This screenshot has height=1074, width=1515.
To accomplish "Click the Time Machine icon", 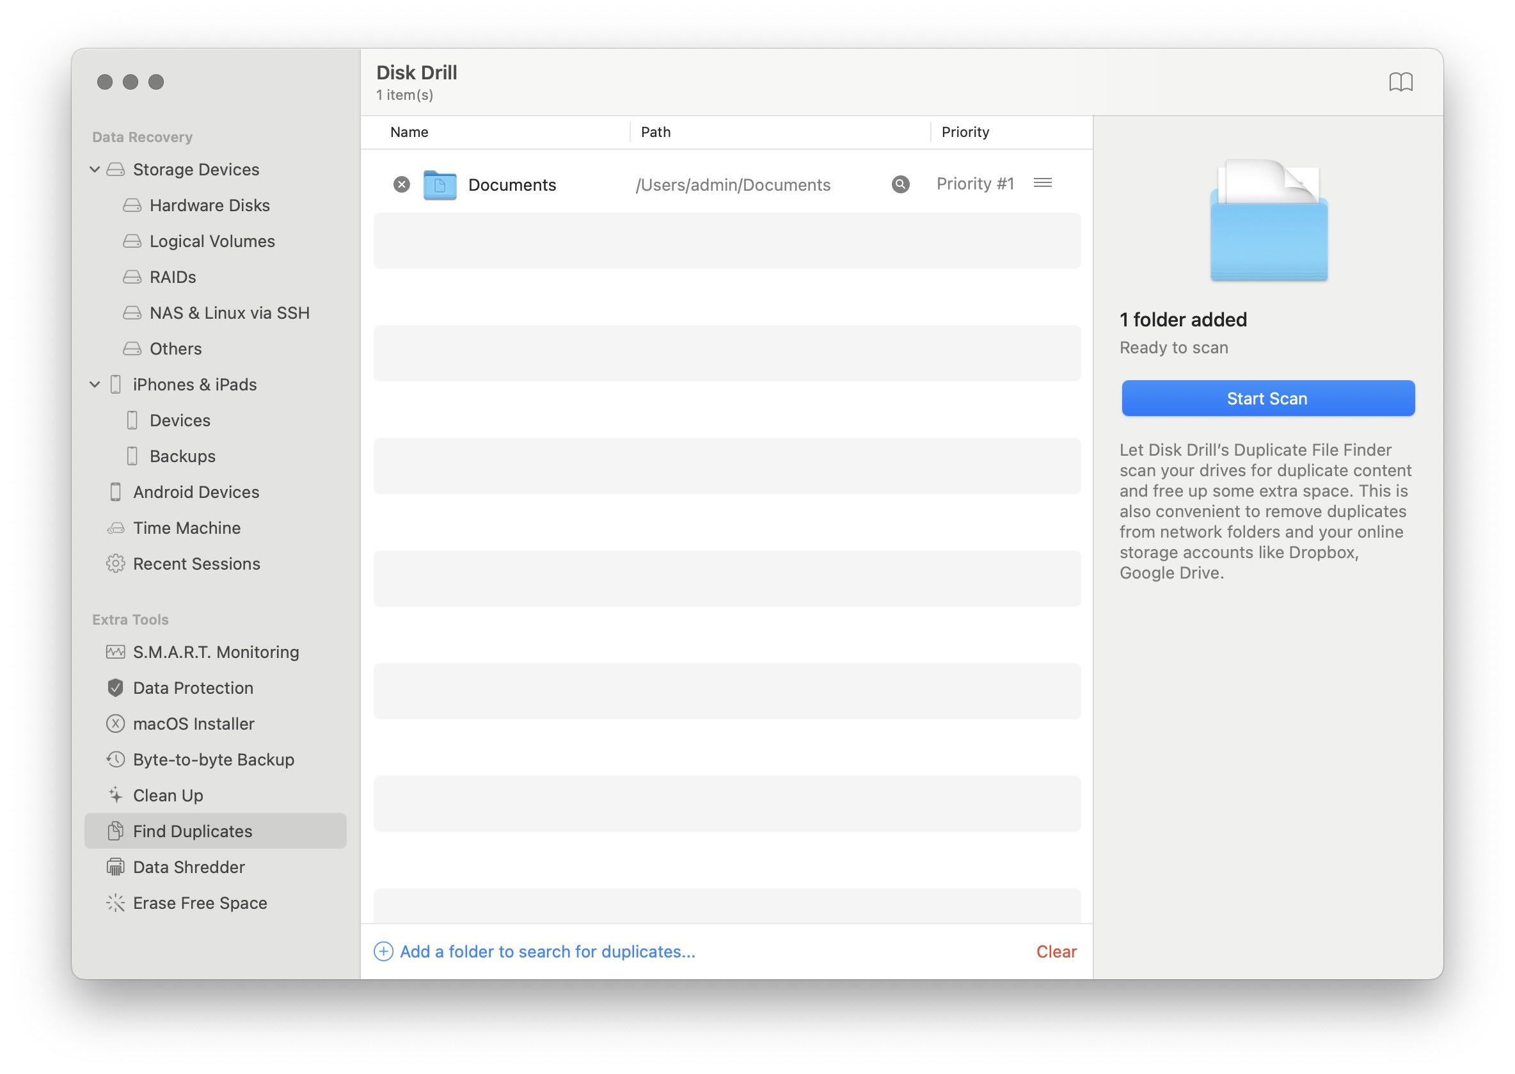I will [116, 528].
